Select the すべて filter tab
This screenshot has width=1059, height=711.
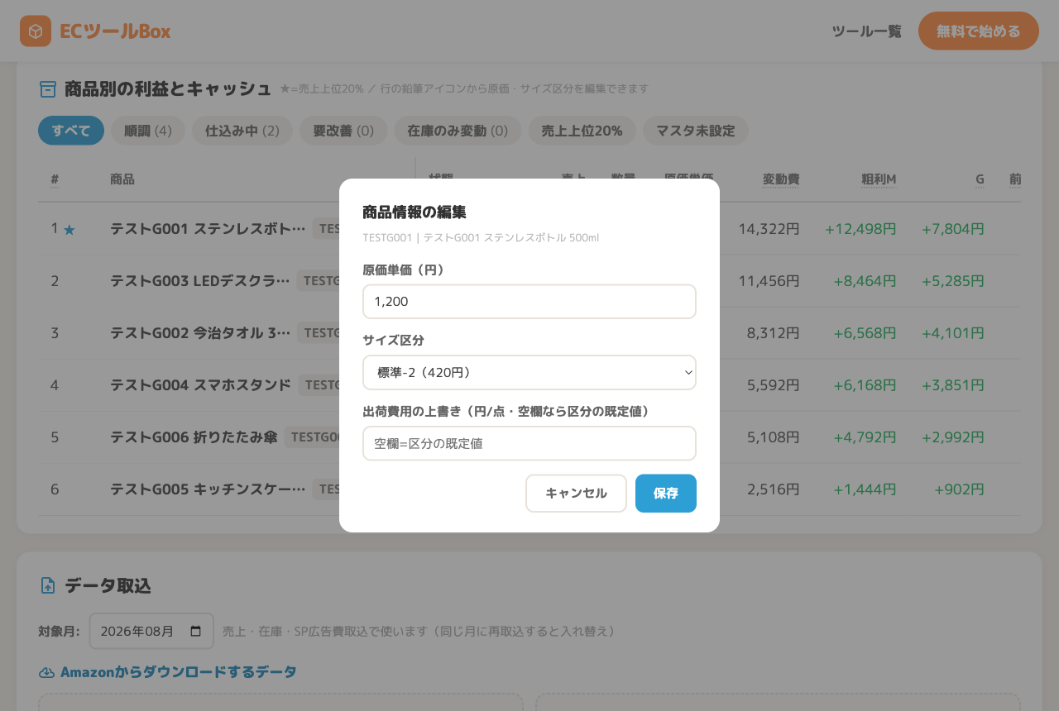(x=71, y=131)
